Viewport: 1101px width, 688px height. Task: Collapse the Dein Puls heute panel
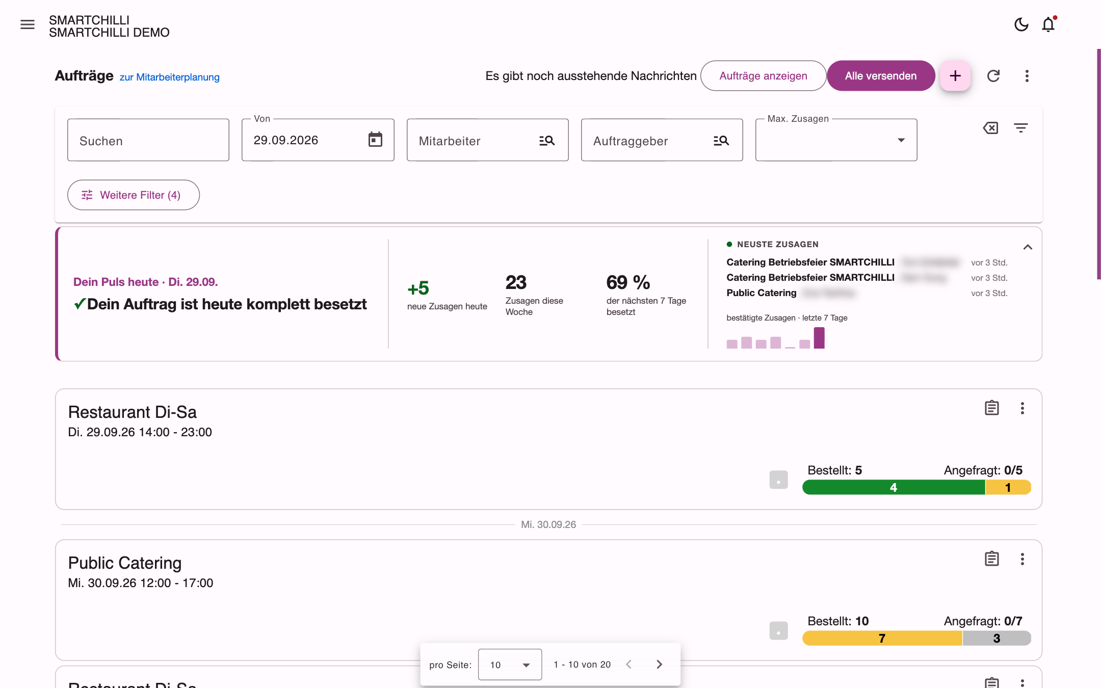click(1028, 247)
